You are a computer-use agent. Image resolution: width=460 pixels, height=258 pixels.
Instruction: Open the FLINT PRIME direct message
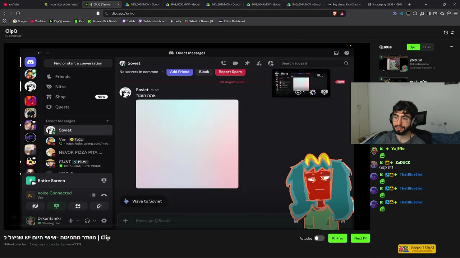coord(78,163)
